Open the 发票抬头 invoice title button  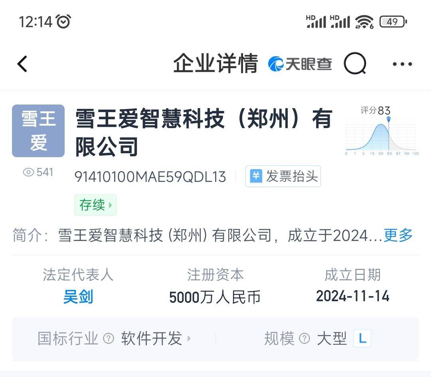[283, 176]
